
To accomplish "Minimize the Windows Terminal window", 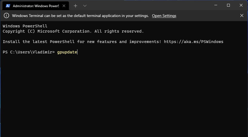I will click(x=216, y=5).
